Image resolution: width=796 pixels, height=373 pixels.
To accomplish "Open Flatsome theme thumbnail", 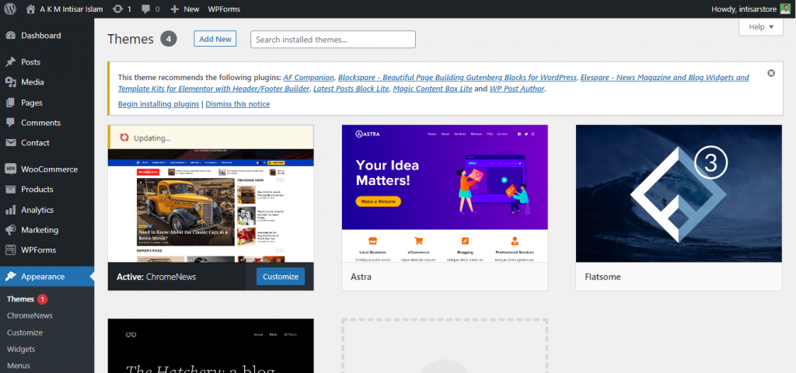I will (679, 193).
